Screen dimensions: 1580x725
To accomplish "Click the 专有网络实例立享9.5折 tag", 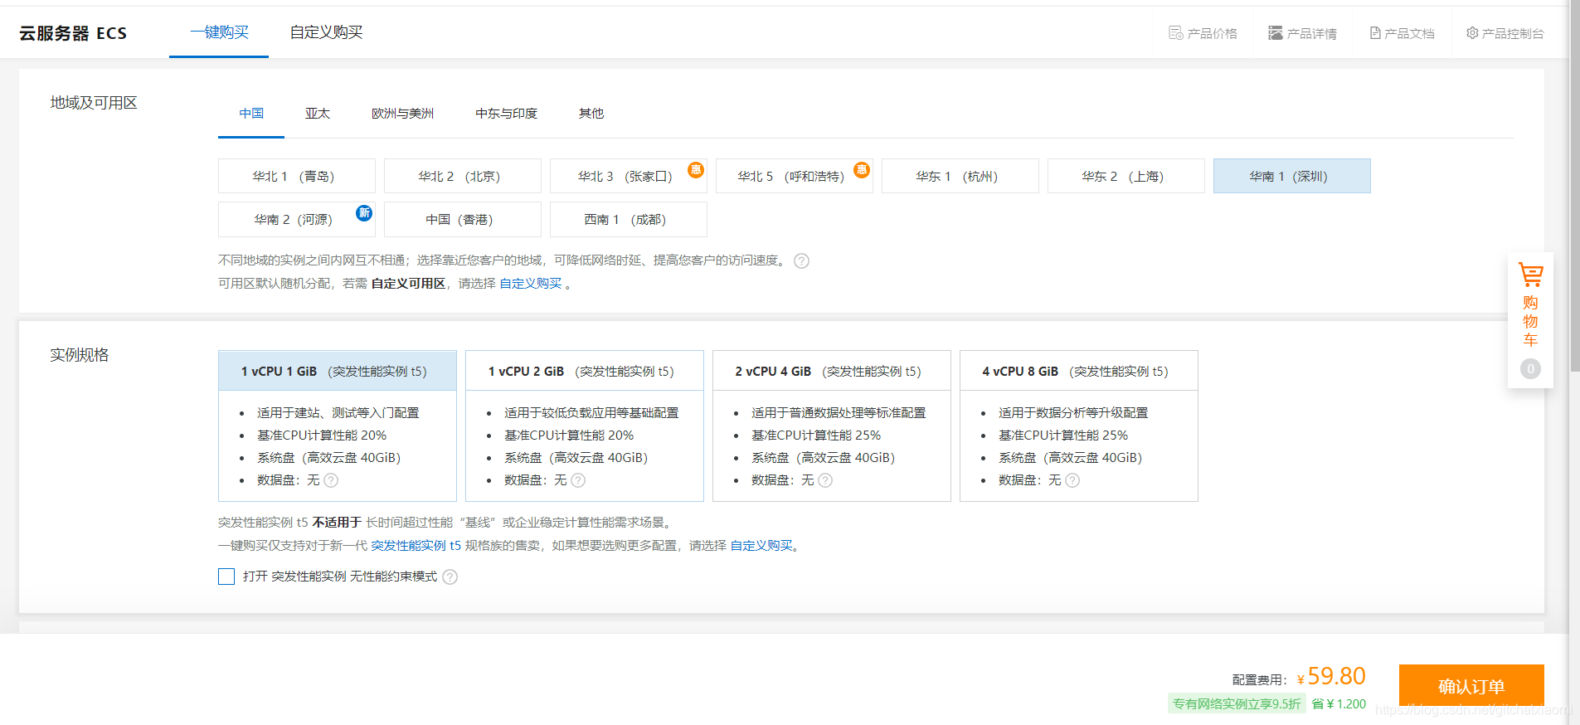I will pyautogui.click(x=1237, y=703).
